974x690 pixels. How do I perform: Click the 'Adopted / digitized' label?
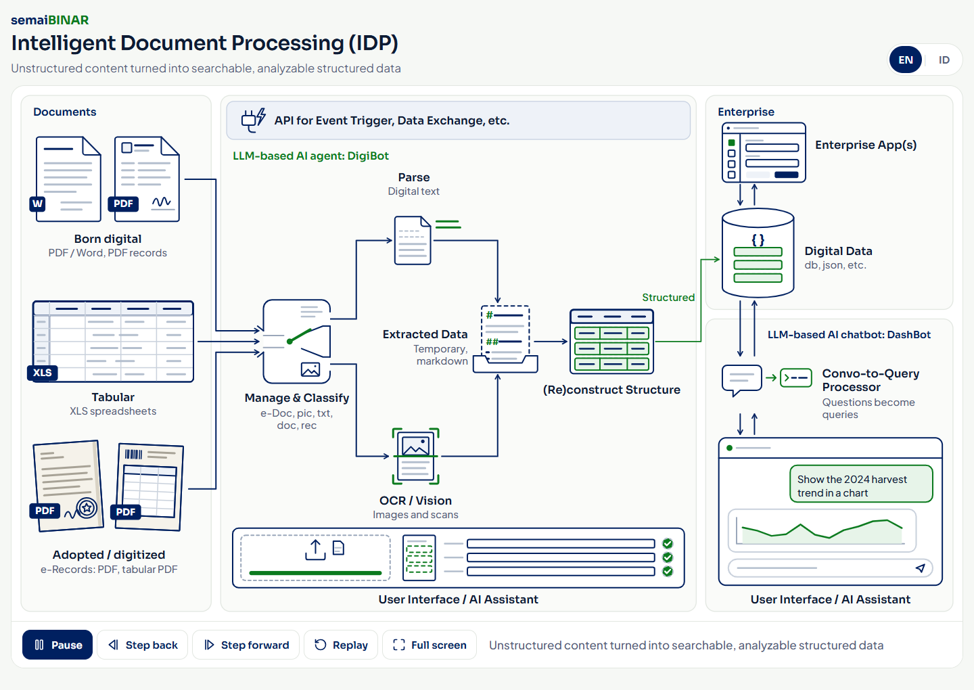coord(109,555)
